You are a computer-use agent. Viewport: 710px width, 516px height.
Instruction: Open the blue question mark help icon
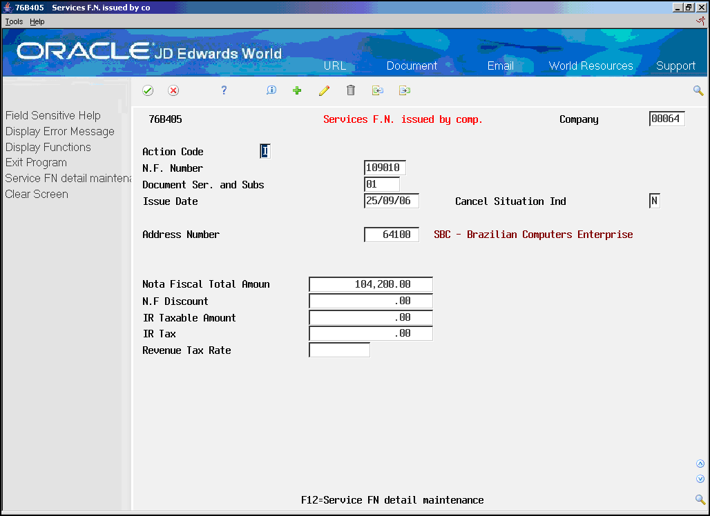pos(224,90)
